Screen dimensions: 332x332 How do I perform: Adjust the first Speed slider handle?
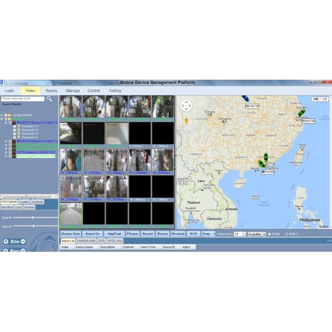(x=33, y=217)
